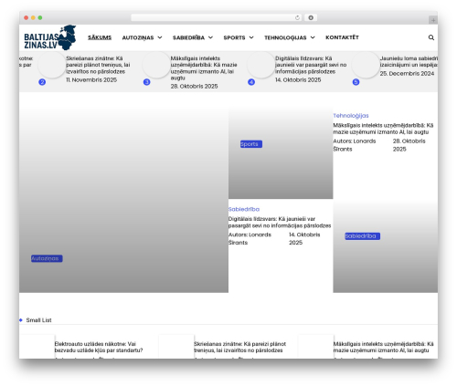This screenshot has height=386, width=457.
Task: Click author Leonards Širants under Tehnoloģijas article
Action: click(x=355, y=145)
